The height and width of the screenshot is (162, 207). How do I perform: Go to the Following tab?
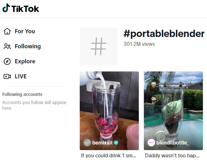(x=28, y=46)
